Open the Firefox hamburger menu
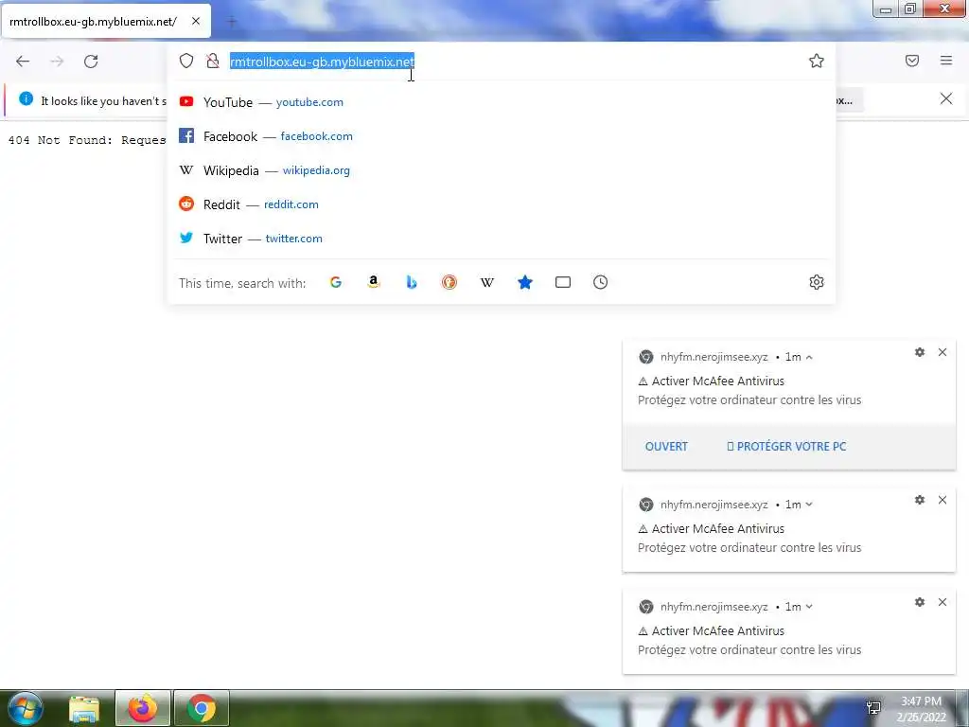 [946, 61]
